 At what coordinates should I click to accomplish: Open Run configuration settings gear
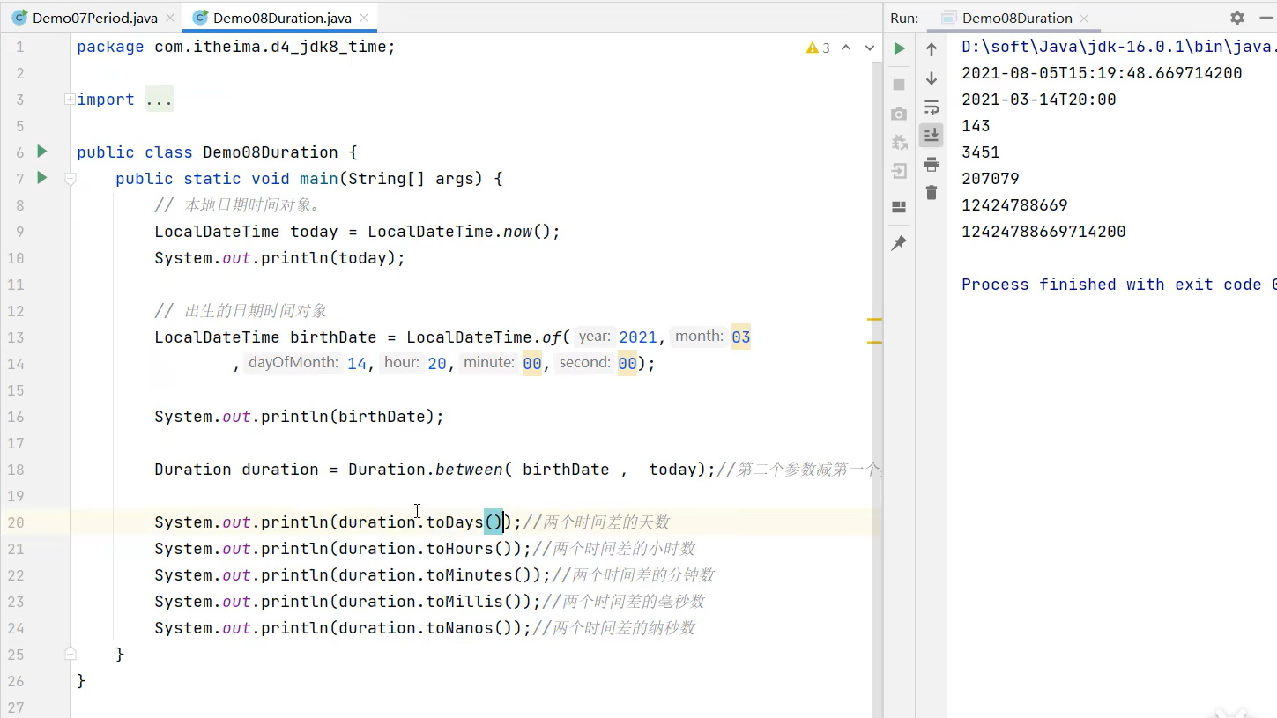pyautogui.click(x=1236, y=17)
